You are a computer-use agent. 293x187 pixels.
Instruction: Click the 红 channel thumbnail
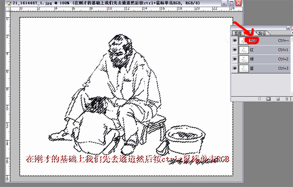click(x=244, y=50)
